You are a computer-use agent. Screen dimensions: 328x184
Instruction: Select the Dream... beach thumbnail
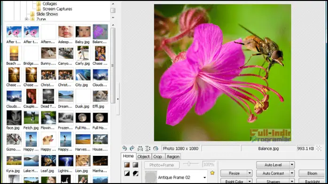[66, 96]
